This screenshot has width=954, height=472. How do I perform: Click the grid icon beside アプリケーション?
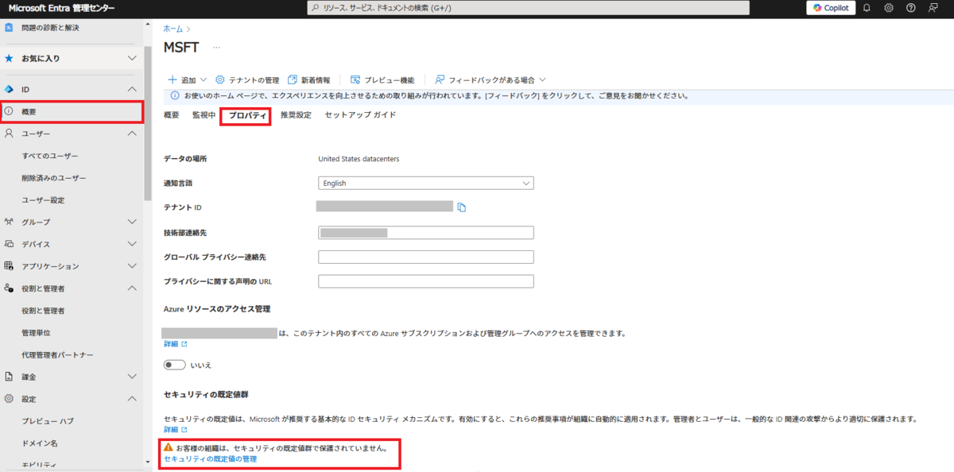(9, 266)
